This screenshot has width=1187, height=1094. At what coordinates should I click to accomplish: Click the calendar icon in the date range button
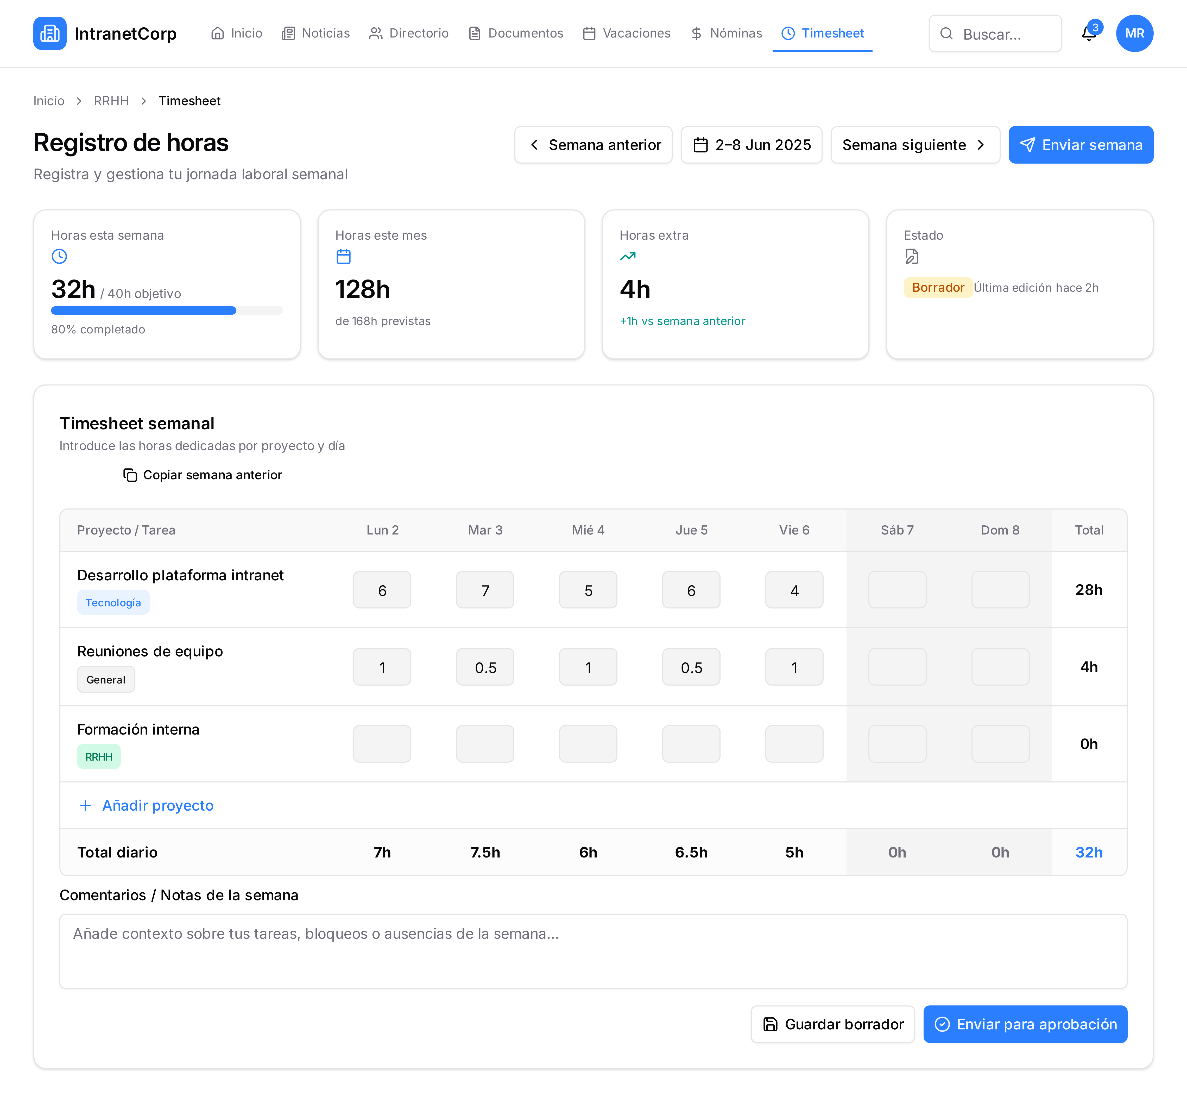coord(700,145)
